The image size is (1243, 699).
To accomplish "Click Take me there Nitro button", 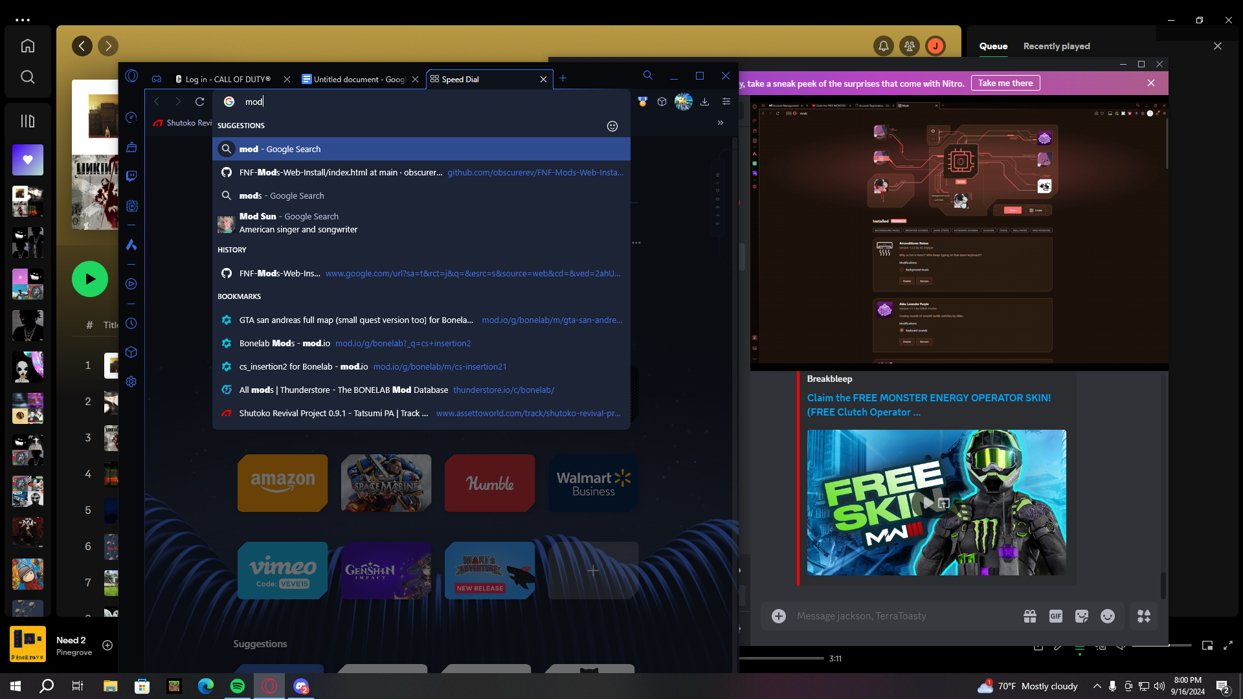I will (1005, 83).
